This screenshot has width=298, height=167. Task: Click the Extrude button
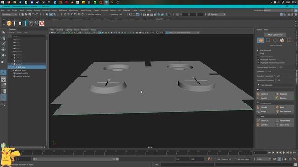pyautogui.click(x=265, y=107)
